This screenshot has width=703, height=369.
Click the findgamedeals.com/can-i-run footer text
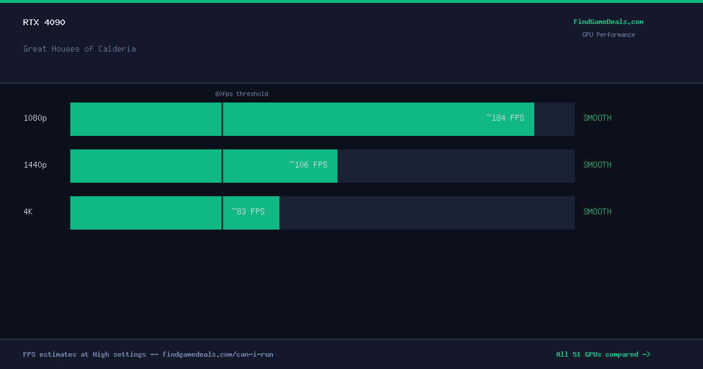point(218,354)
